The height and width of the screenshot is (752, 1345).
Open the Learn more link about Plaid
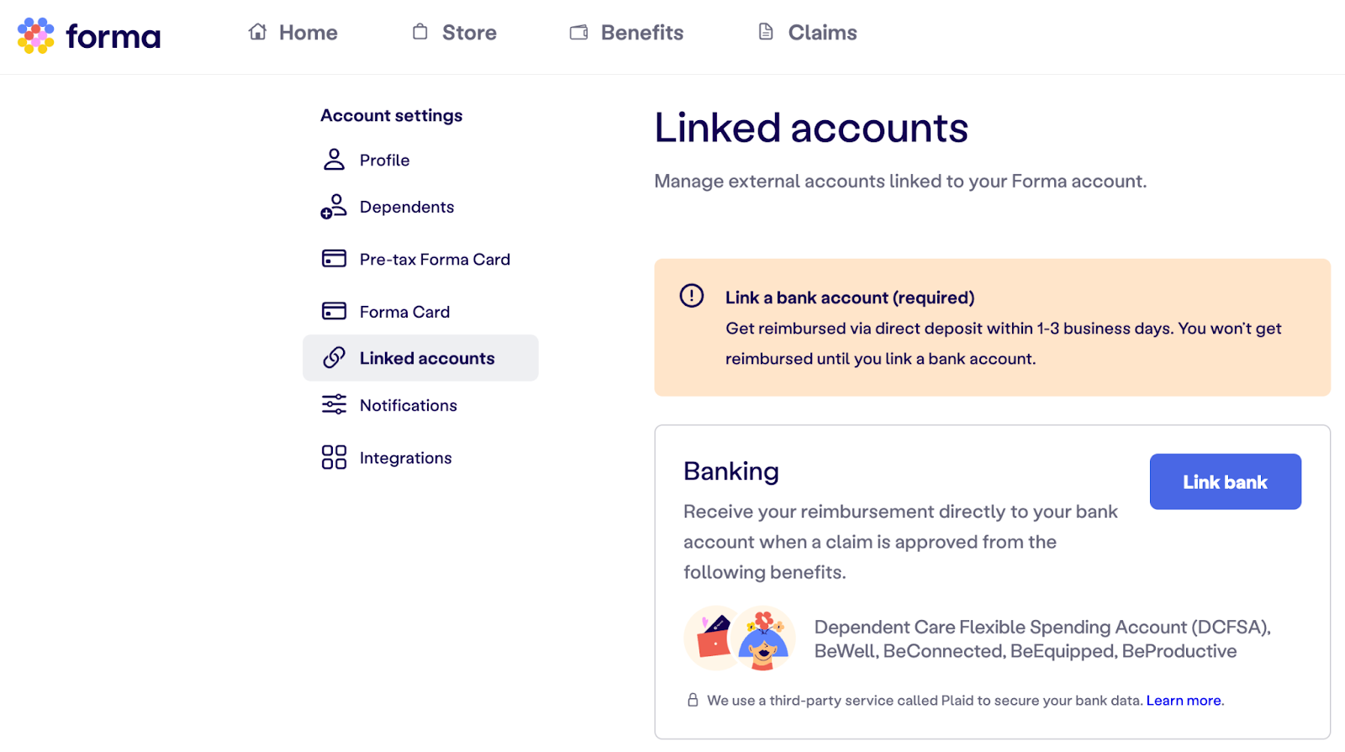point(1184,701)
